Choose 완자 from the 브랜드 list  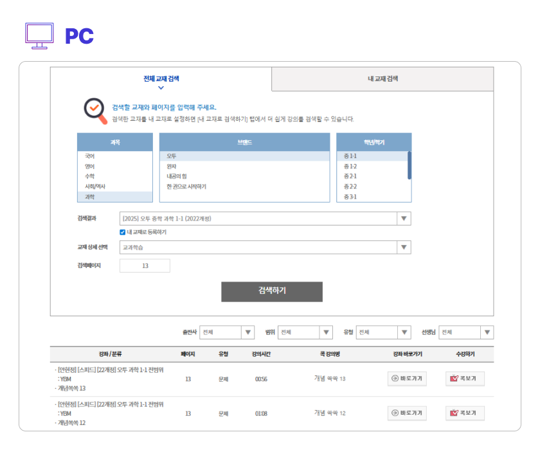pos(172,166)
